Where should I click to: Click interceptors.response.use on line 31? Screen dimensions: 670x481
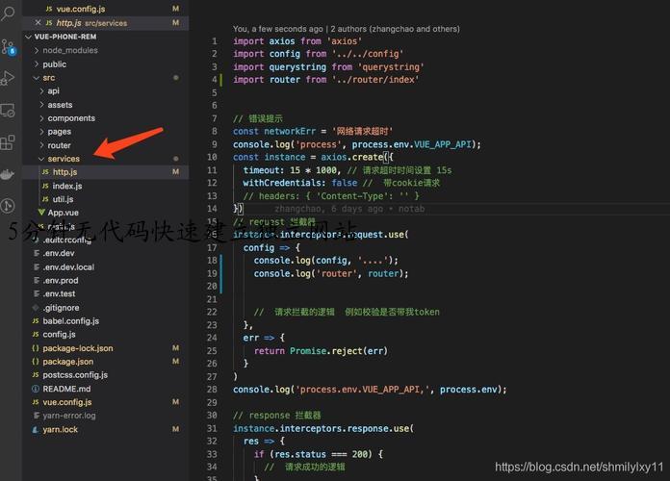point(345,428)
